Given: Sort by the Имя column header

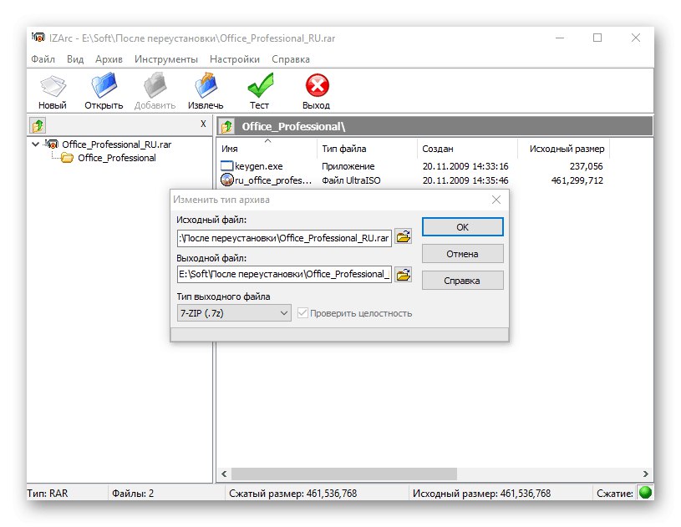Looking at the screenshot, I should (x=267, y=149).
